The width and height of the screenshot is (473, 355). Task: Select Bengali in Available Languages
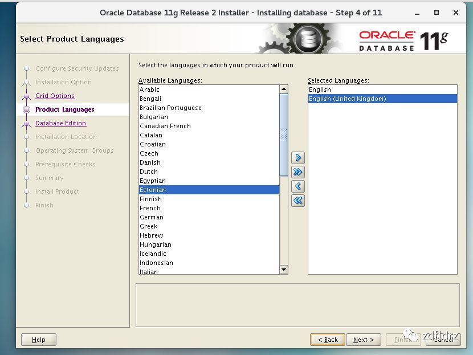[209, 99]
